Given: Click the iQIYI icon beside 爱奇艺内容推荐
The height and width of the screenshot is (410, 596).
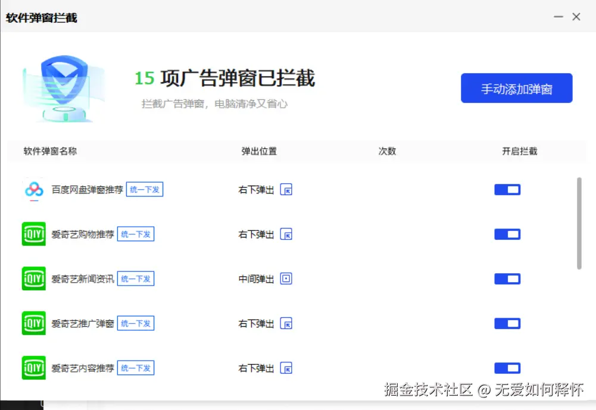Looking at the screenshot, I should (34, 368).
